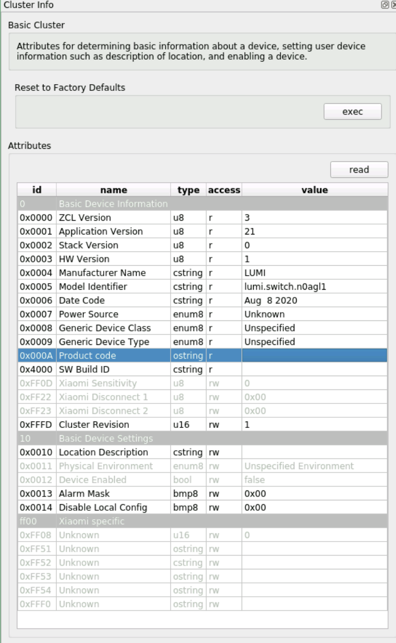Click the 0x4000 id cell
396x643 pixels.
tap(37, 369)
